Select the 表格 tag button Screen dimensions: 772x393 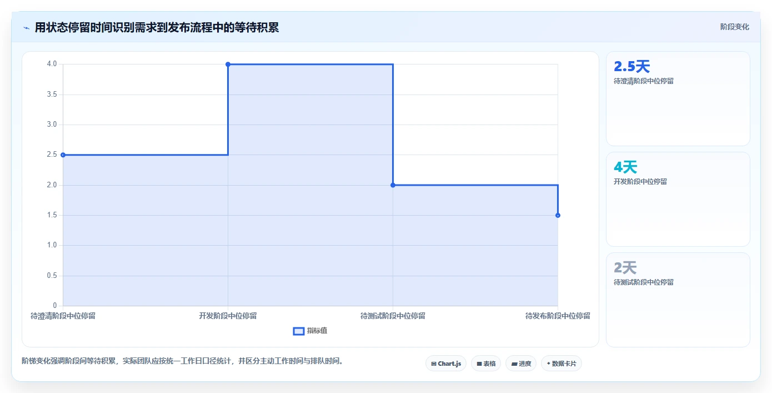[x=486, y=364]
